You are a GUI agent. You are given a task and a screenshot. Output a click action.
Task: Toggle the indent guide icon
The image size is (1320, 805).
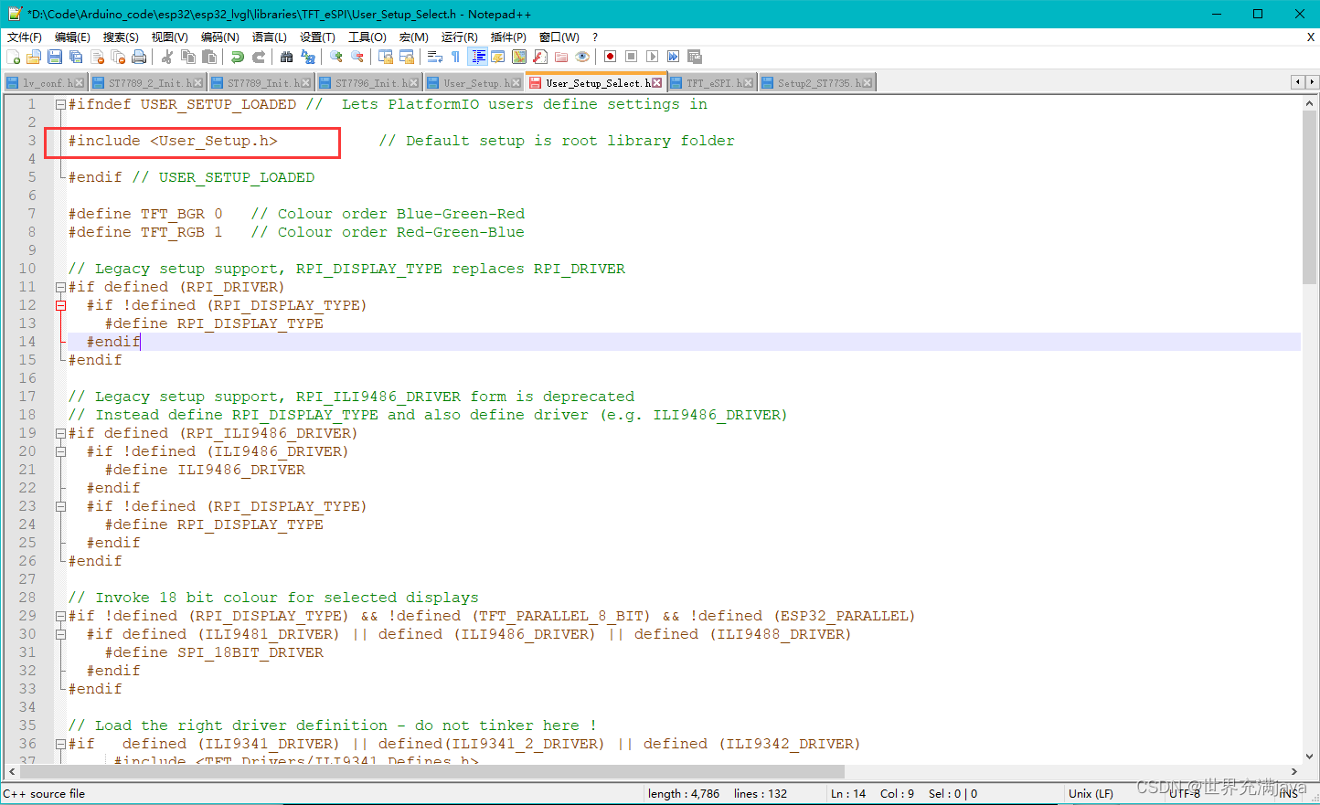(477, 57)
